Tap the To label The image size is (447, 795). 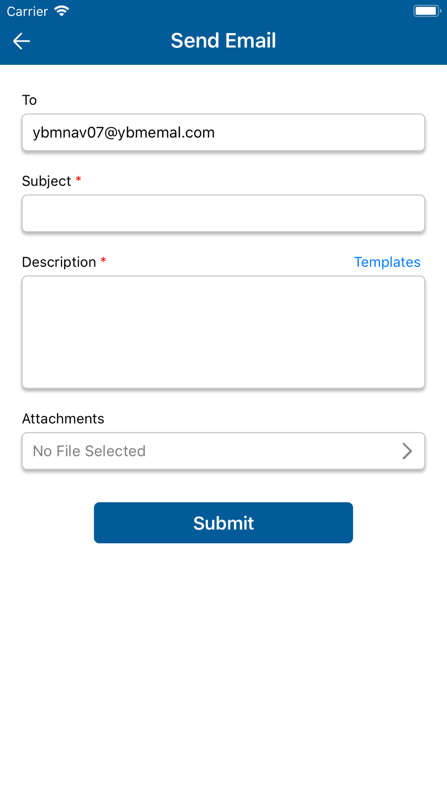pyautogui.click(x=30, y=100)
